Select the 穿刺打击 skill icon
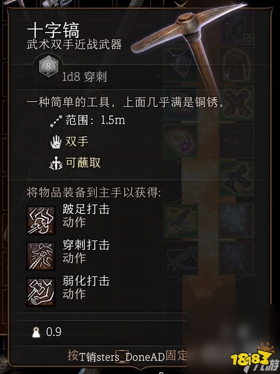 tap(41, 256)
